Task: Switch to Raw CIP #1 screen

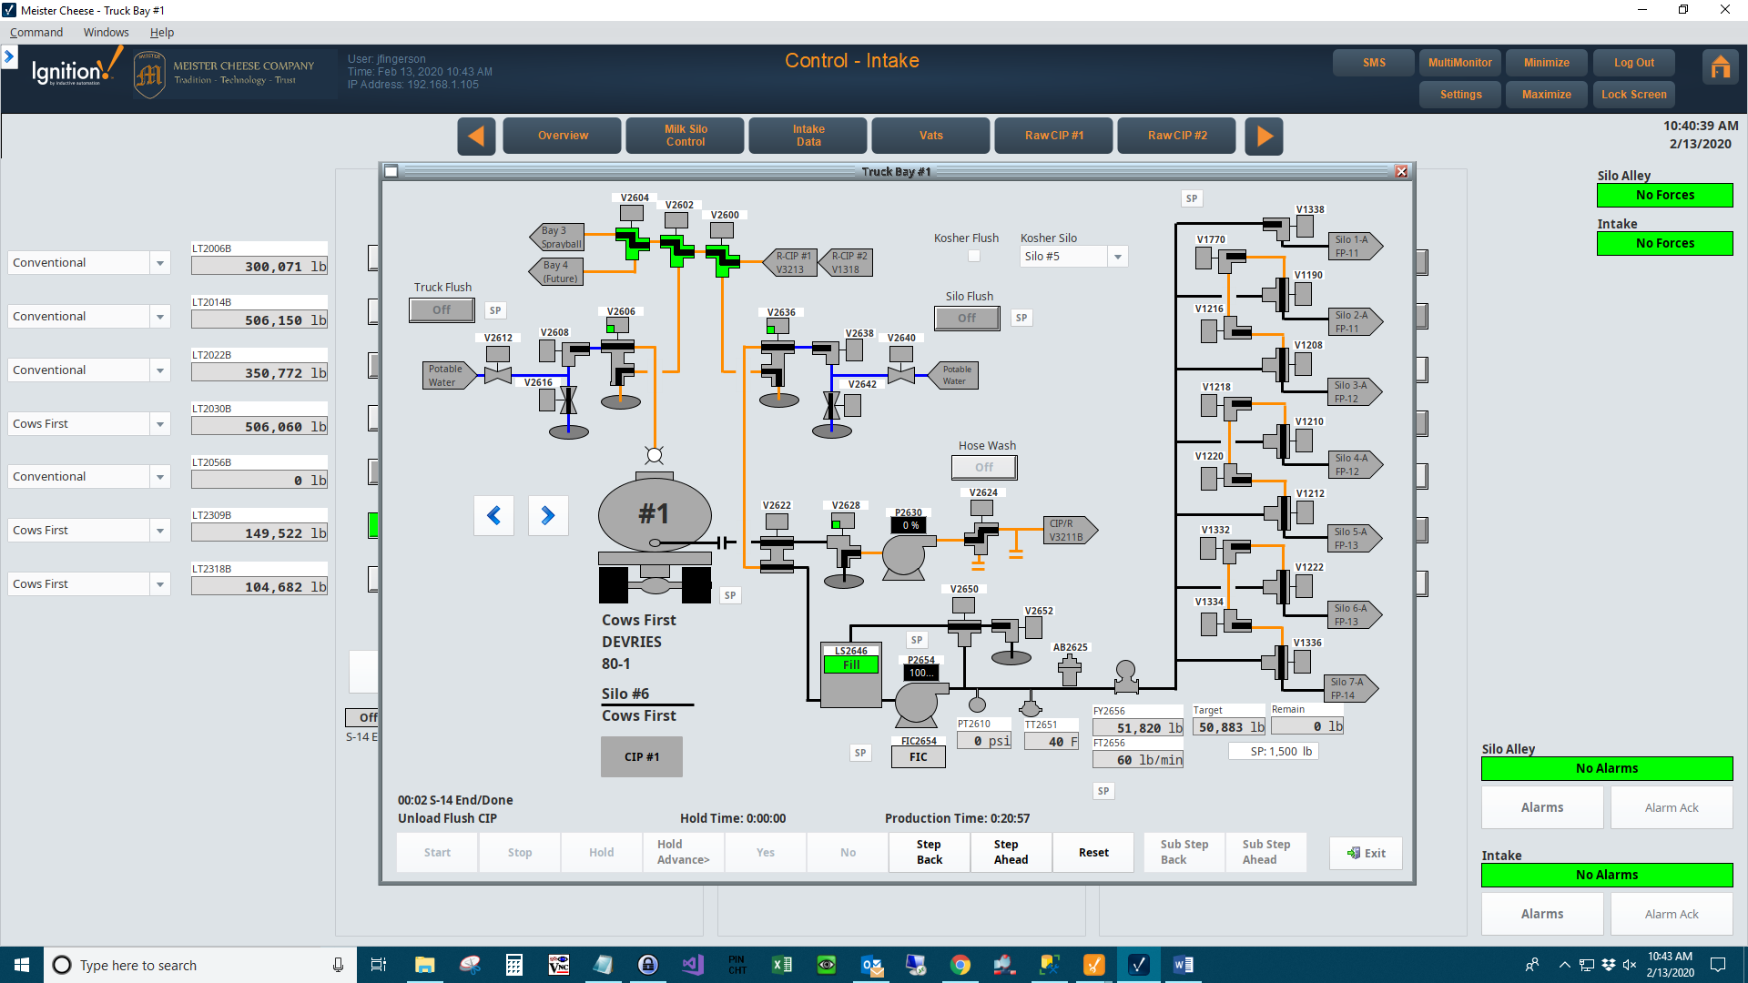Action: click(1054, 136)
